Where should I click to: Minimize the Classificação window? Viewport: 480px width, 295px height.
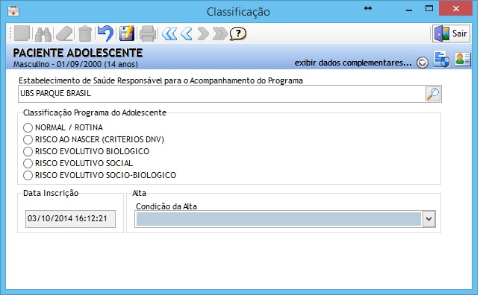[x=408, y=10]
